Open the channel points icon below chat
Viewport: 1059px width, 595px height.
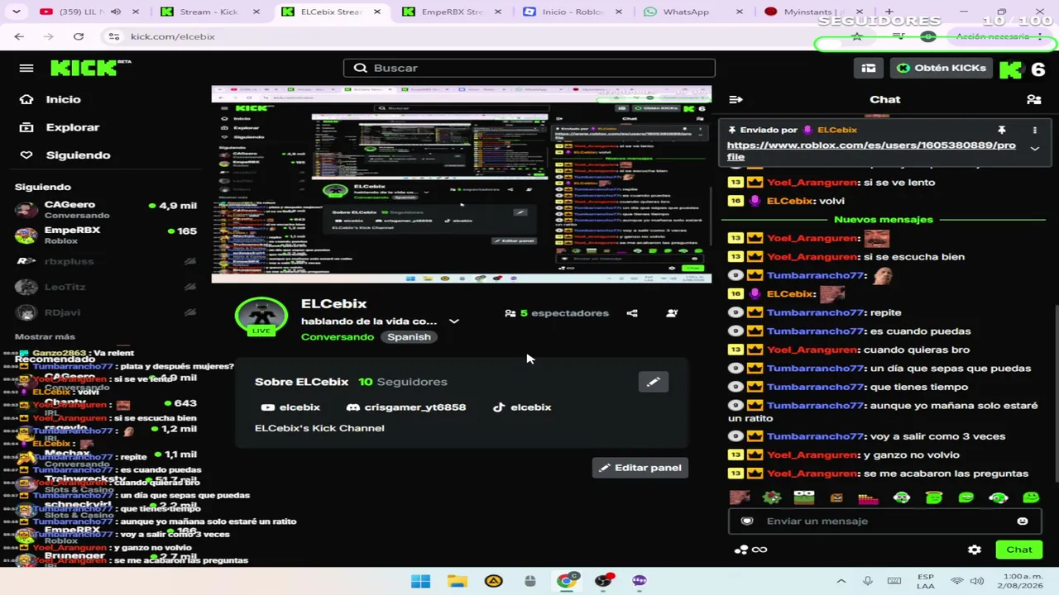pyautogui.click(x=750, y=550)
